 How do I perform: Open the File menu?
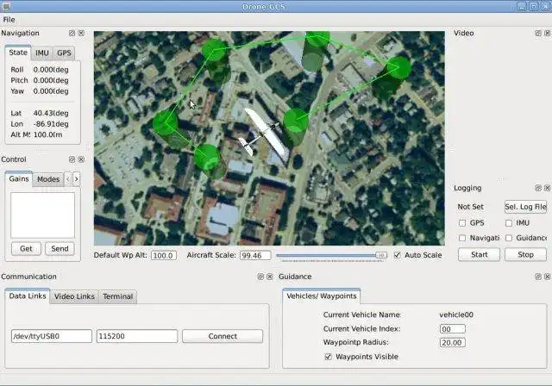point(9,20)
